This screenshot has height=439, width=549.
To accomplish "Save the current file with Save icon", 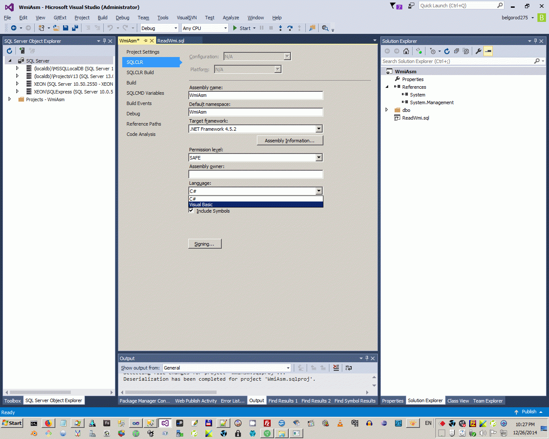I will pos(66,28).
